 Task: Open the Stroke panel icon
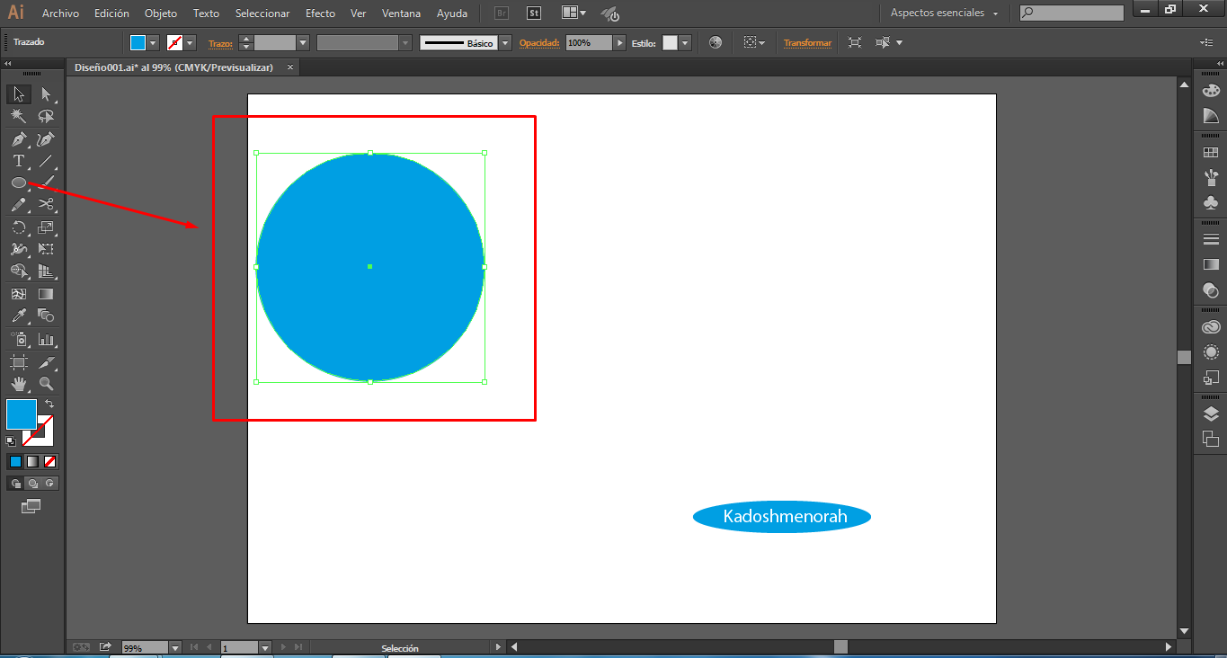point(1211,239)
